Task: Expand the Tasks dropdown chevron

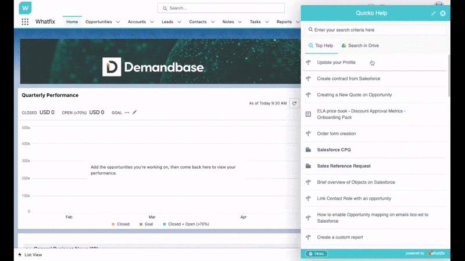Action: 267,22
